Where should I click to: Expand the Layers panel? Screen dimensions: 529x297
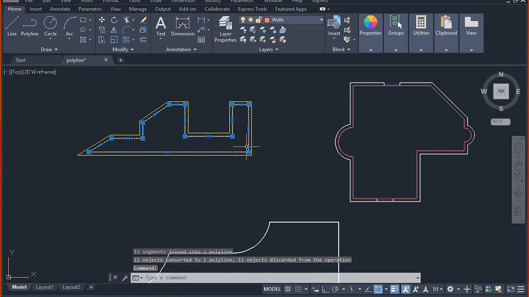269,49
